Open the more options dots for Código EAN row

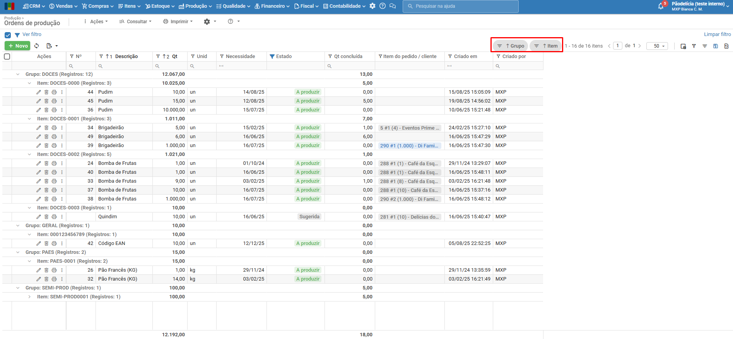(x=62, y=243)
